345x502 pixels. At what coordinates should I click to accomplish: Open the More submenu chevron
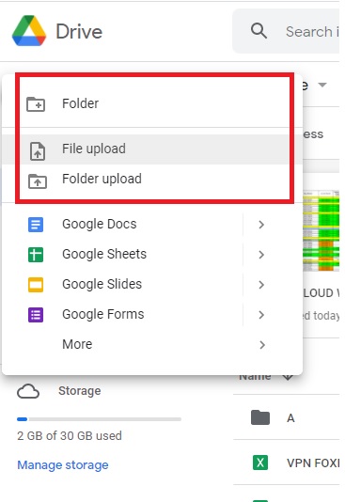coord(262,345)
